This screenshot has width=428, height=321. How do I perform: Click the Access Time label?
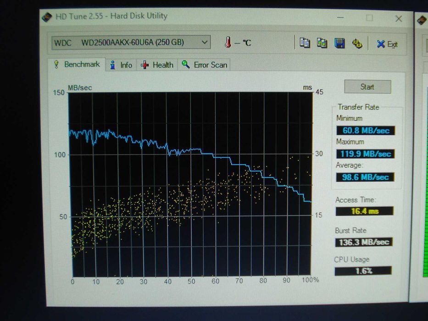(x=356, y=200)
